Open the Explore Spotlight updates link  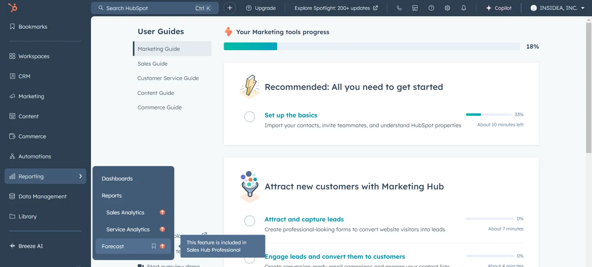pyautogui.click(x=336, y=8)
